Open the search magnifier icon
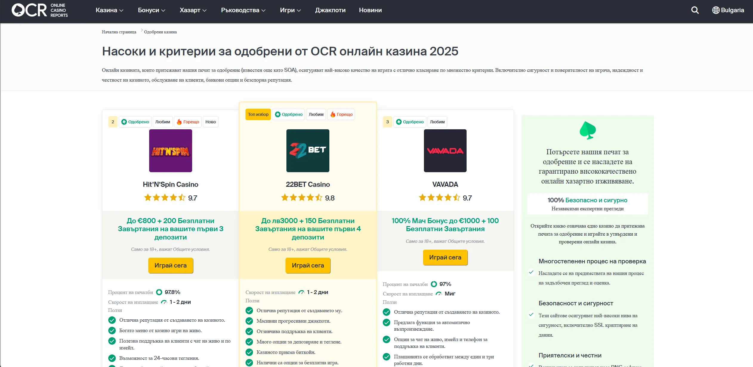This screenshot has width=753, height=367. (695, 10)
